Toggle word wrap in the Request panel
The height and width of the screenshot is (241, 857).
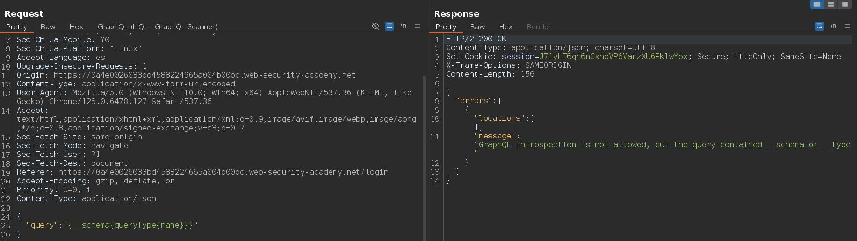389,26
